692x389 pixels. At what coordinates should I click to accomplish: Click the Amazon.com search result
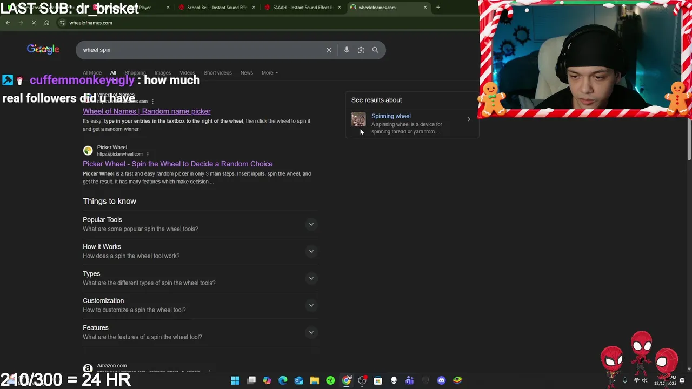(112, 366)
